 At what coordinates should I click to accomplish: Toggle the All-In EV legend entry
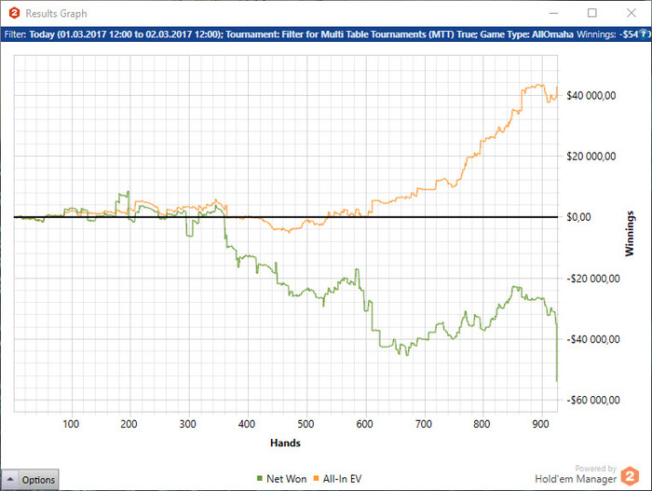[x=337, y=479]
